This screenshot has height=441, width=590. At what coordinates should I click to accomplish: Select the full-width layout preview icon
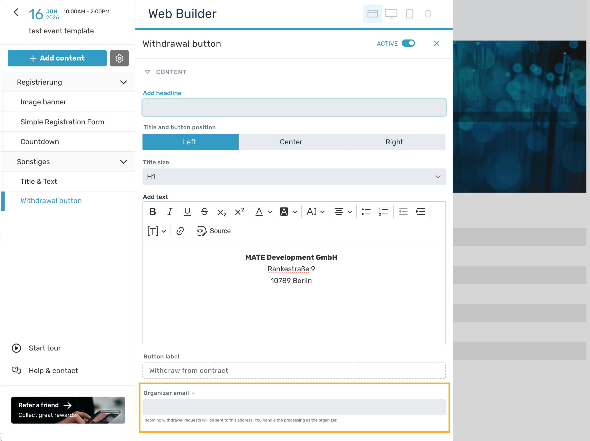click(372, 14)
